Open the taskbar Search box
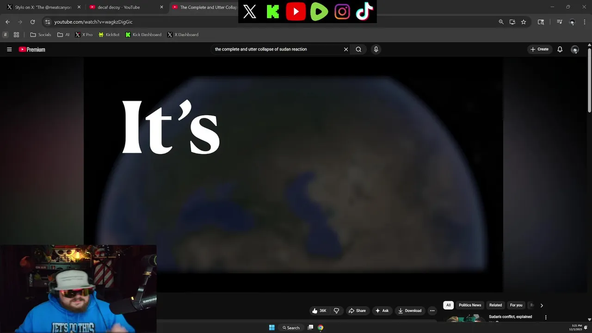This screenshot has width=592, height=333. tap(291, 328)
